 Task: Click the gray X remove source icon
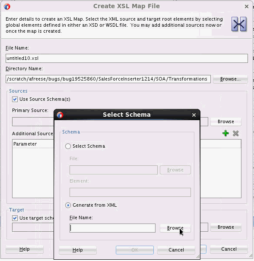[235, 134]
